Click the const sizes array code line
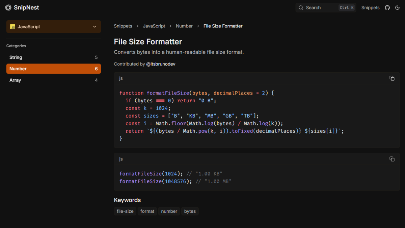 click(192, 116)
